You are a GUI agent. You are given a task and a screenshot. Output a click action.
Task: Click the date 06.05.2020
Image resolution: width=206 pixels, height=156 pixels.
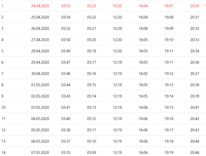pyautogui.click(x=40, y=141)
